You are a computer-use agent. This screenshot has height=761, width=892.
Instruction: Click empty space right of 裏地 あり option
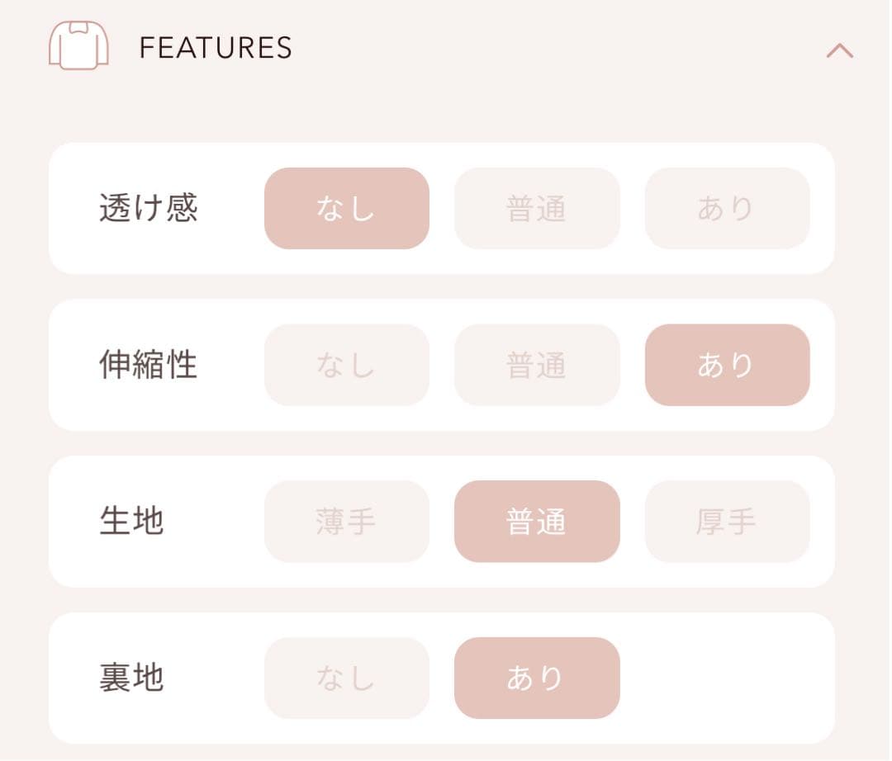pyautogui.click(x=727, y=678)
